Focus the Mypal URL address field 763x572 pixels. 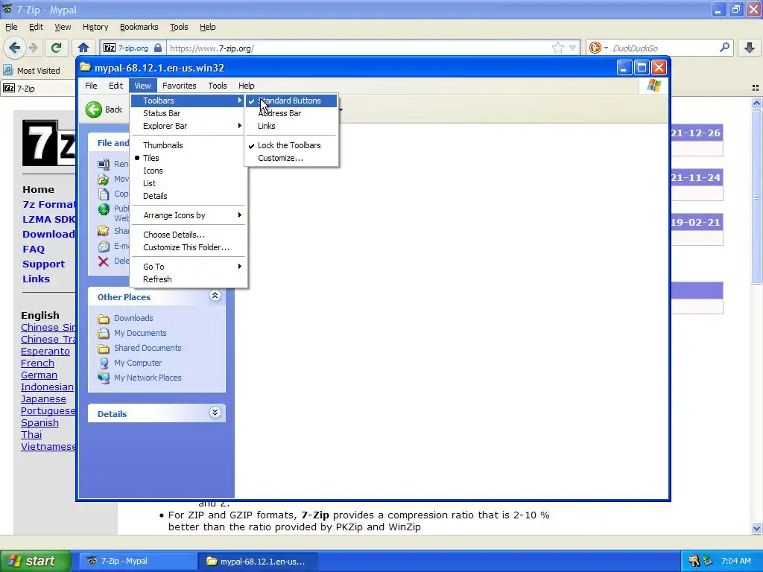(x=358, y=48)
